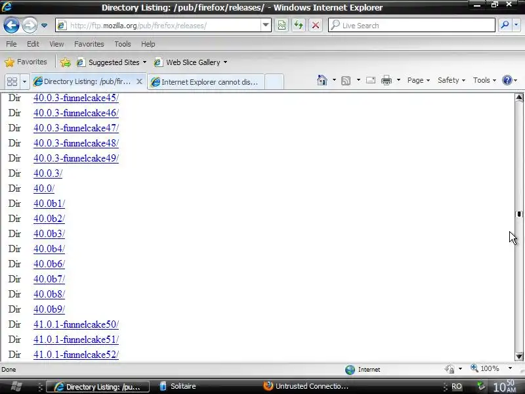Screen dimensions: 525x394
Task: Close the Directory Listing tab
Action: [x=140, y=81]
